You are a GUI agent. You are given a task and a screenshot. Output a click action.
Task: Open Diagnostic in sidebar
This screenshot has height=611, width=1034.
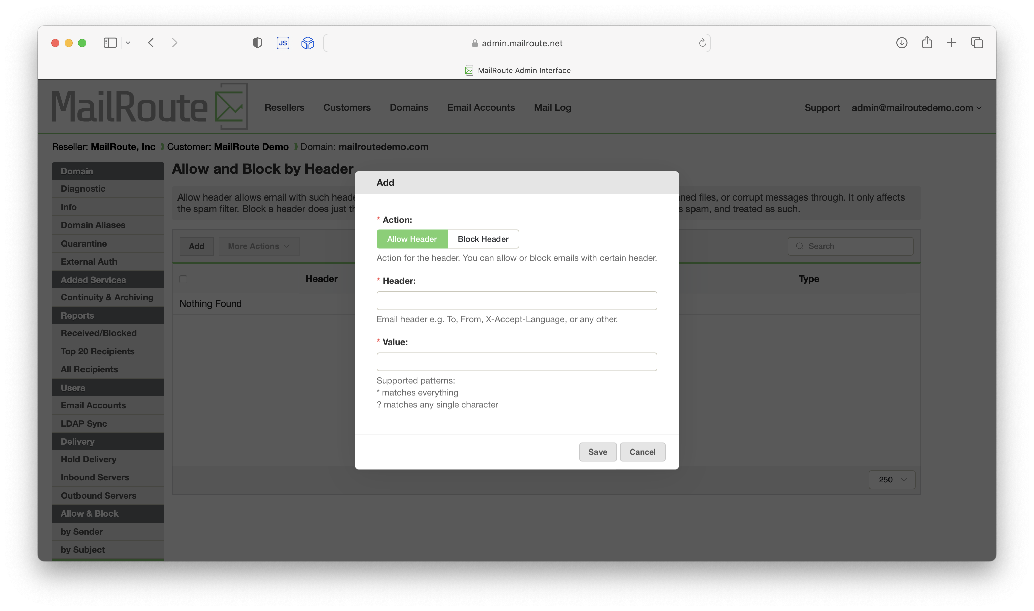[108, 188]
